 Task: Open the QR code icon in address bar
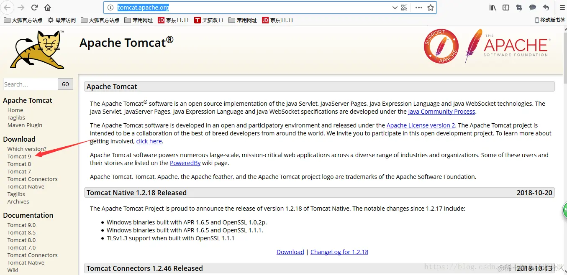click(x=404, y=8)
